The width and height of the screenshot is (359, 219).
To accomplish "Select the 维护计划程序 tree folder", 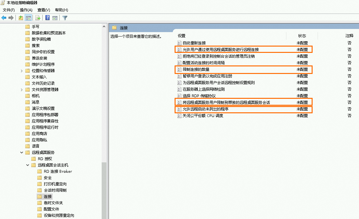I will point(43,64).
